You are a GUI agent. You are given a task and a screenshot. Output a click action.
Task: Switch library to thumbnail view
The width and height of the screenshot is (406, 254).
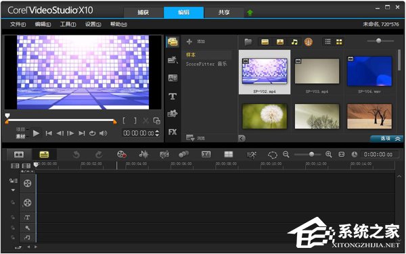click(x=339, y=42)
